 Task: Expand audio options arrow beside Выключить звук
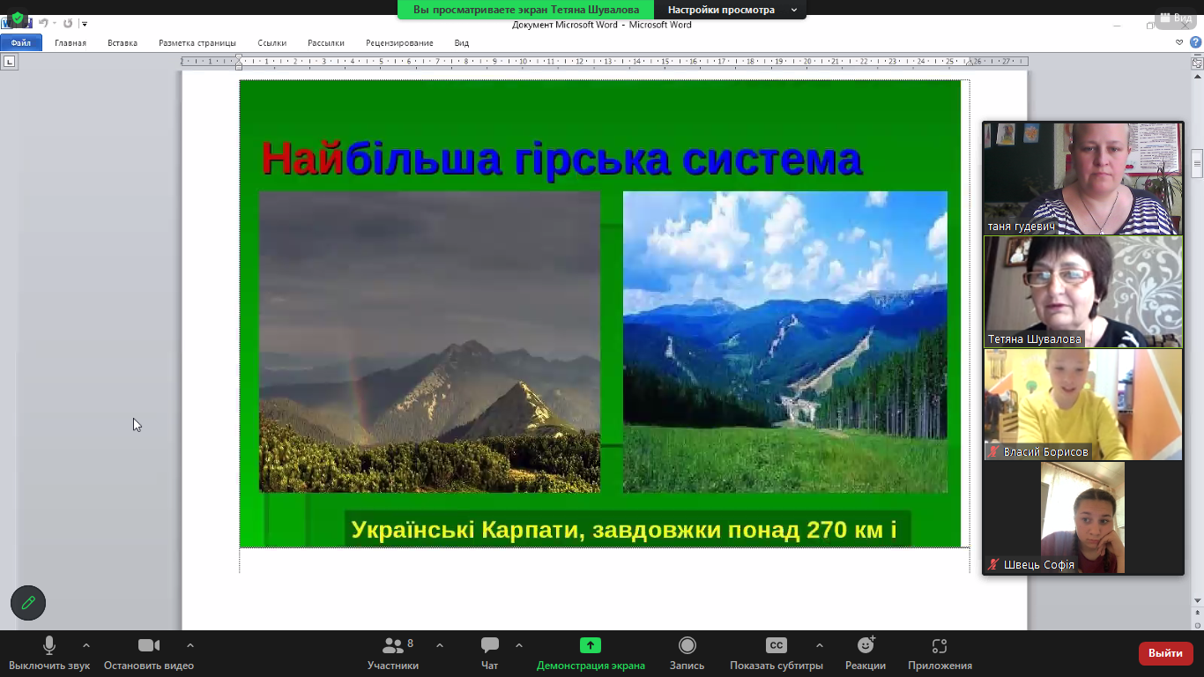point(85,645)
